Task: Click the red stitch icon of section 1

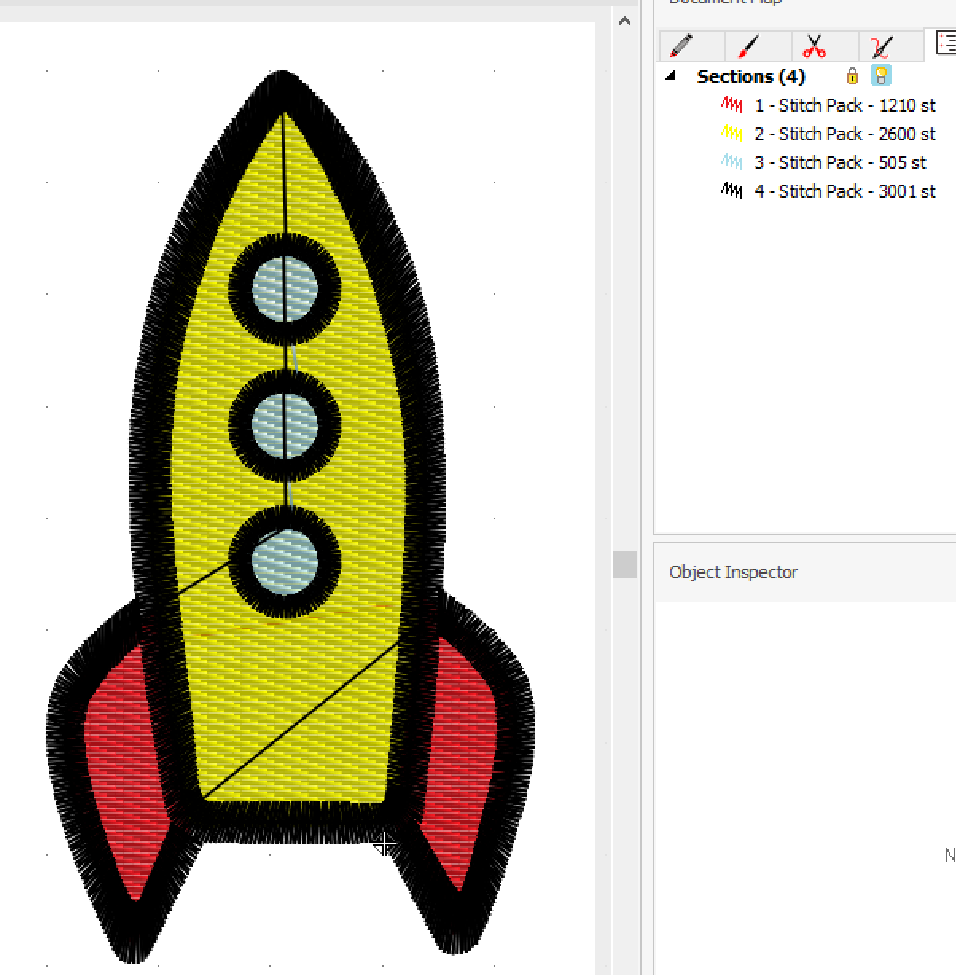Action: [x=732, y=105]
